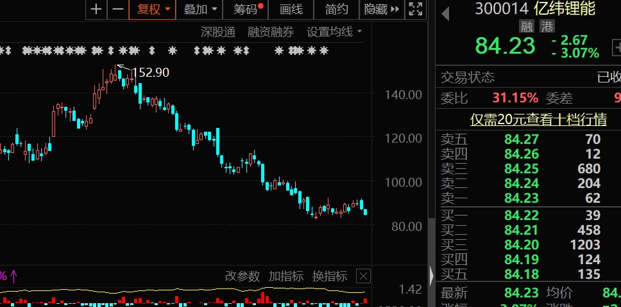Click 卖一 price 84.23

(522, 198)
